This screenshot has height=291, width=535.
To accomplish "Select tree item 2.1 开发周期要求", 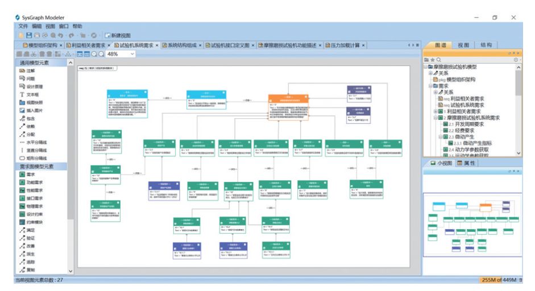I will point(463,124).
